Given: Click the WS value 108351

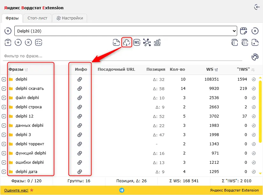Looking at the screenshot, I should point(212,79).
